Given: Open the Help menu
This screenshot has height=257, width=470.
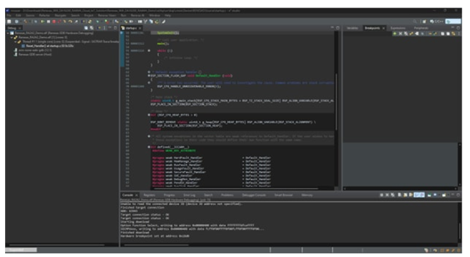Looking at the screenshot, I should click(x=168, y=15).
